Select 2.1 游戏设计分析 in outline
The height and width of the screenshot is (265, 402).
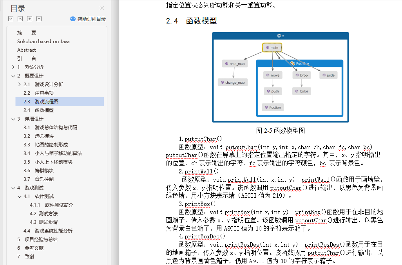[43, 85]
